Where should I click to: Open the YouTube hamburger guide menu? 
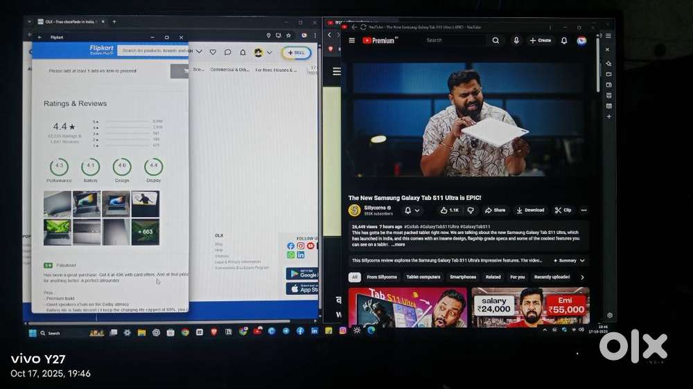click(352, 41)
